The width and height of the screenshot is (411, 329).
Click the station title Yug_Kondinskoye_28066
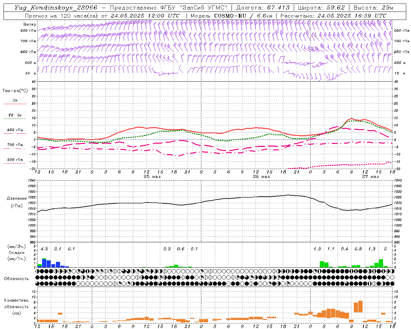tap(56, 8)
